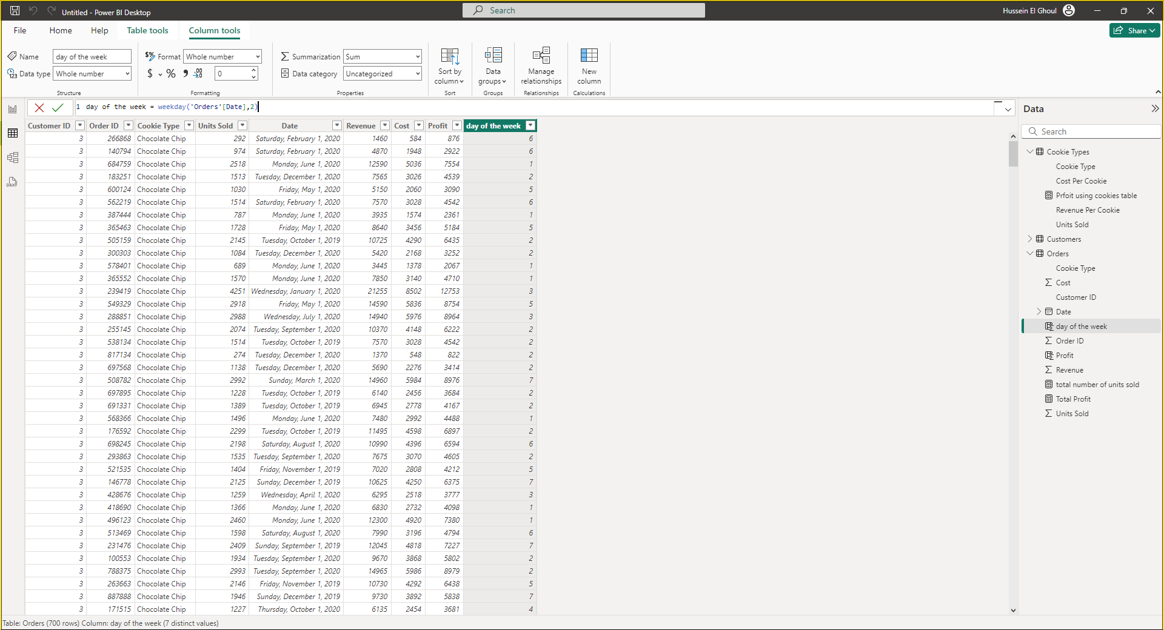This screenshot has height=630, width=1164.
Task: Click the Share button
Action: [x=1134, y=30]
